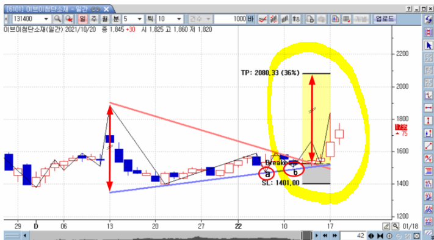434x240 pixels.
Task: Click the bar chart type icon
Action: coord(284,19)
